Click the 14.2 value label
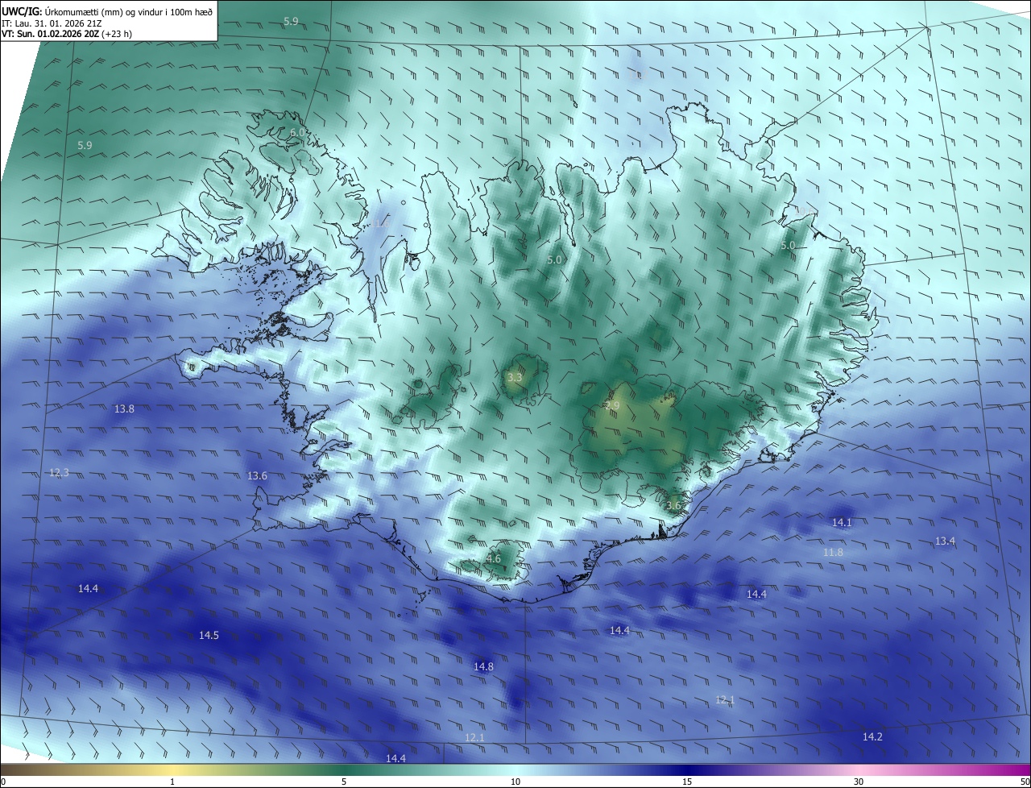Screen dimensions: 1031x788 872,737
